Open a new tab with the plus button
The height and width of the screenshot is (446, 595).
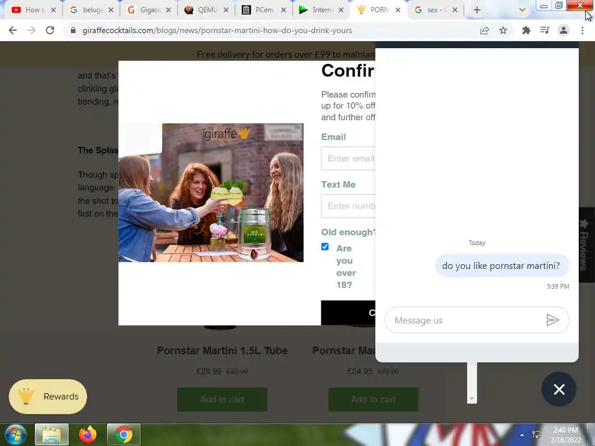(x=477, y=10)
